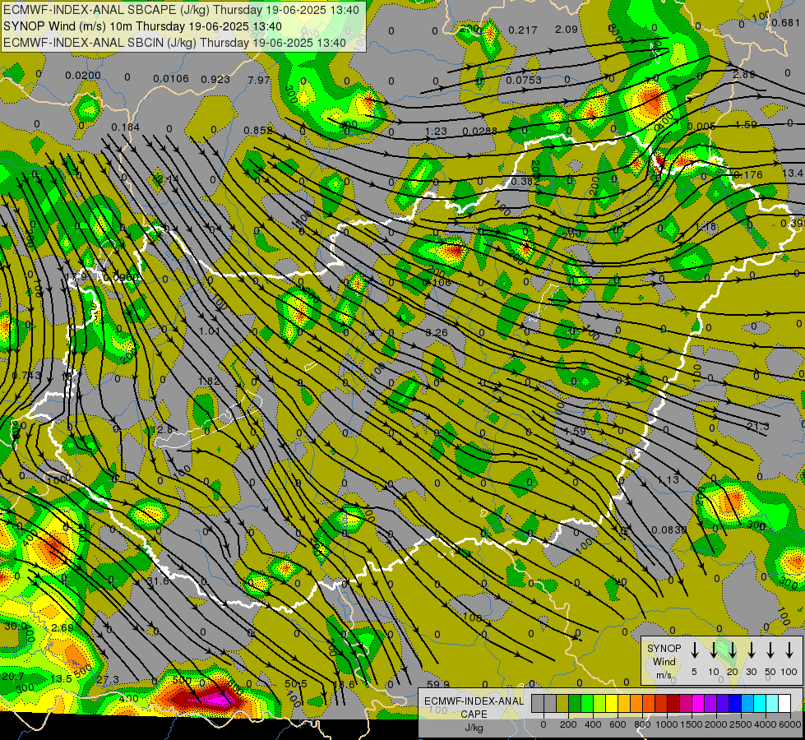Viewport: 805px width, 740px height.
Task: Click the 6000 tick label in CAPE legend
Action: tap(790, 724)
